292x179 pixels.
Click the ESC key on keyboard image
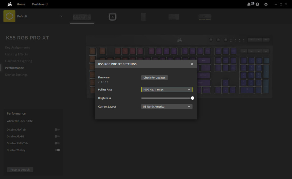pyautogui.click(x=102, y=51)
